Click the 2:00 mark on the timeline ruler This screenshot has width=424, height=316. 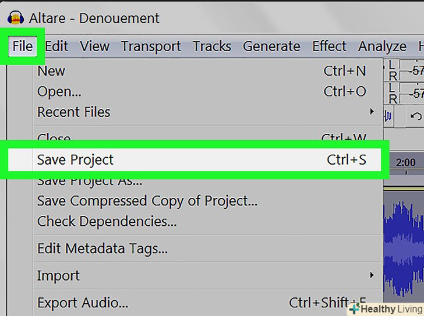405,163
